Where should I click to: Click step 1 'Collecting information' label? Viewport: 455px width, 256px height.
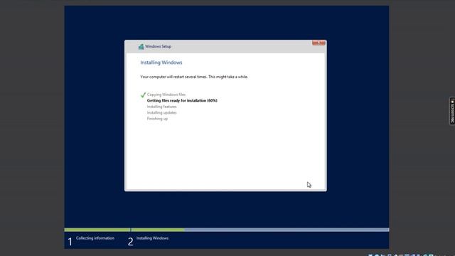[x=95, y=238]
